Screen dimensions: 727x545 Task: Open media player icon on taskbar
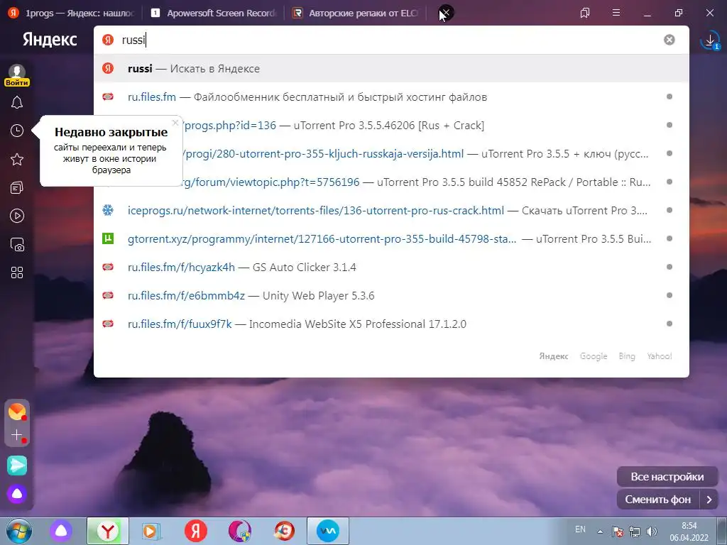pyautogui.click(x=151, y=531)
